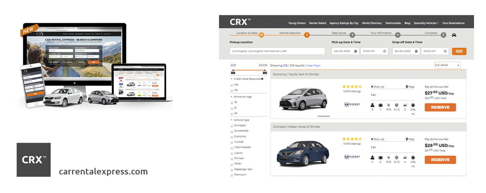Click the Credit Card Required info icon

[262, 79]
